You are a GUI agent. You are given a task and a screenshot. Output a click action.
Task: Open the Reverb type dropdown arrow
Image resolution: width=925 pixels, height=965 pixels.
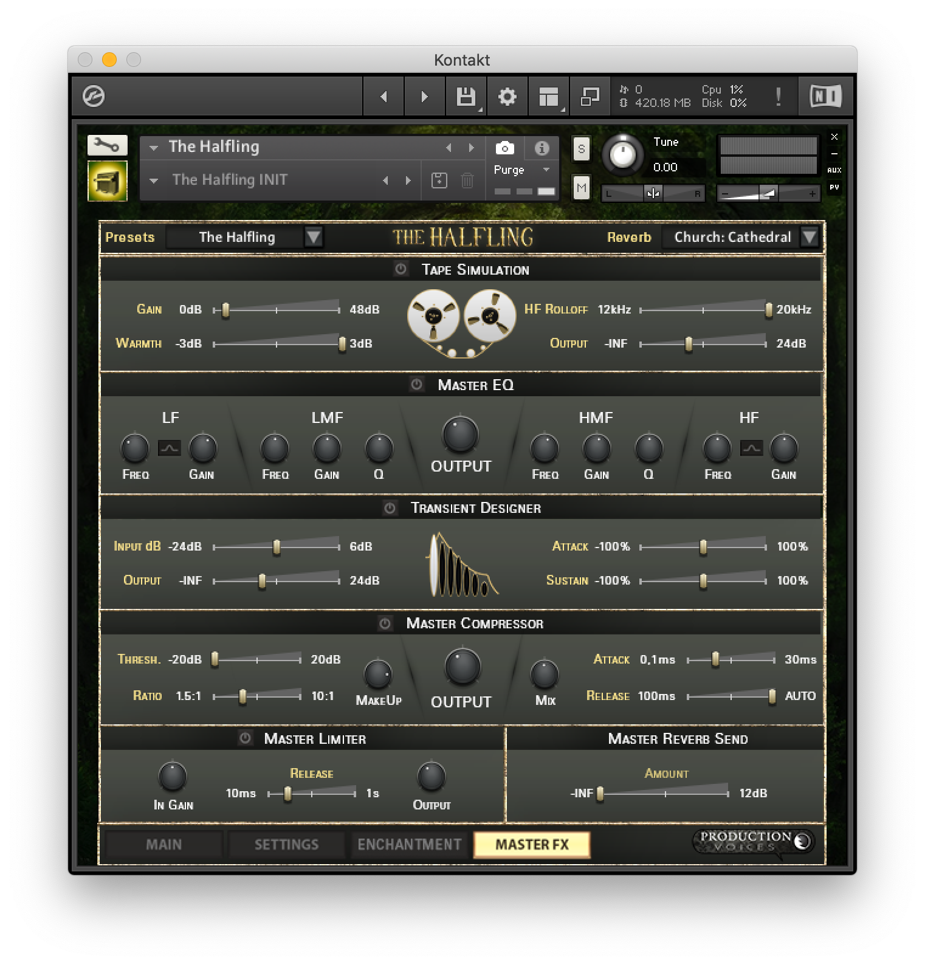(x=809, y=236)
